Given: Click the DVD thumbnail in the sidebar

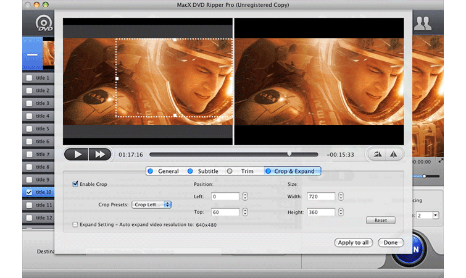Looking at the screenshot, I should coord(49,54).
